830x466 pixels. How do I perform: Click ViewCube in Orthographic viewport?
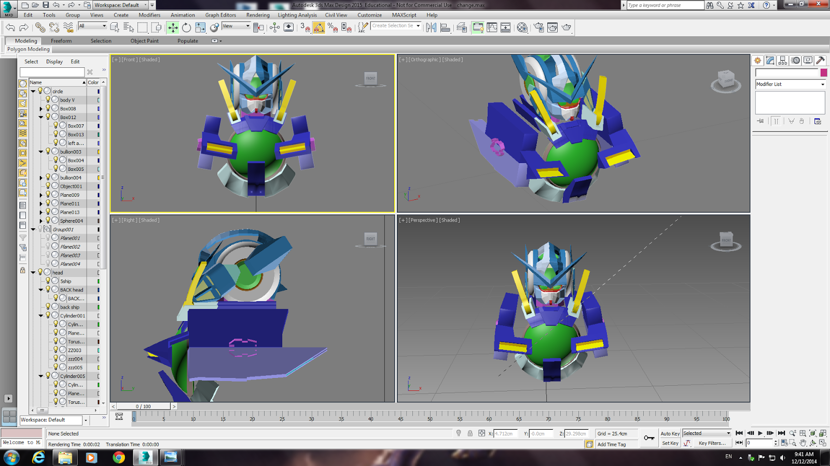(726, 81)
